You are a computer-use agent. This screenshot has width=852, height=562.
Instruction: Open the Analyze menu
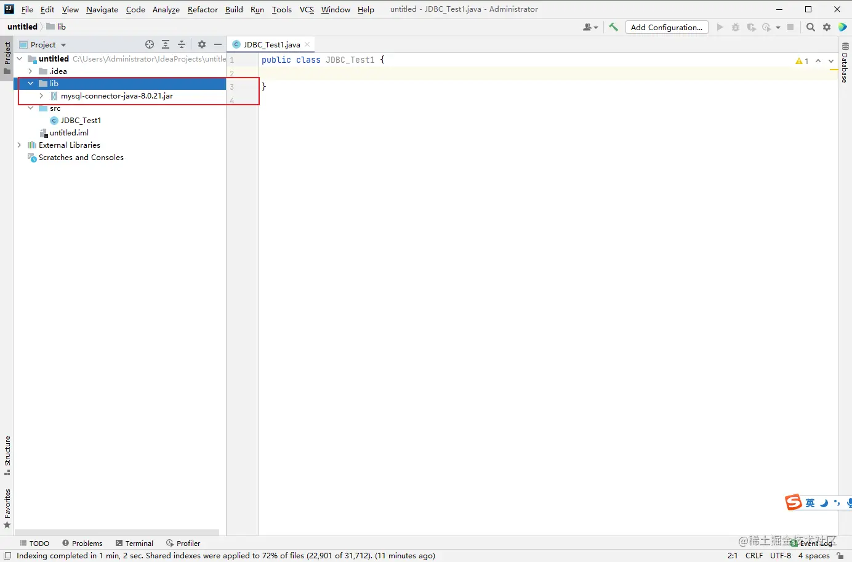pos(166,9)
